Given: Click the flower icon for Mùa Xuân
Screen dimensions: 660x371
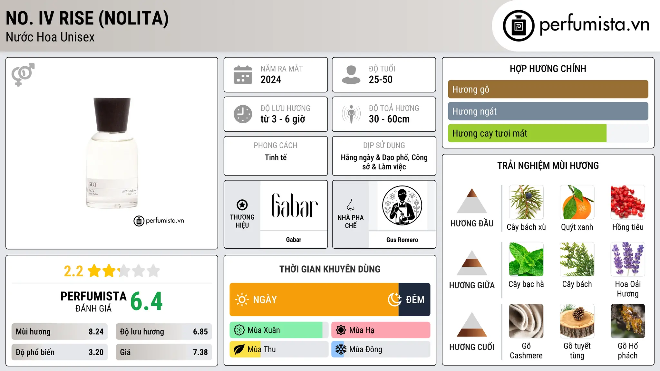Looking at the screenshot, I should coord(239,330).
